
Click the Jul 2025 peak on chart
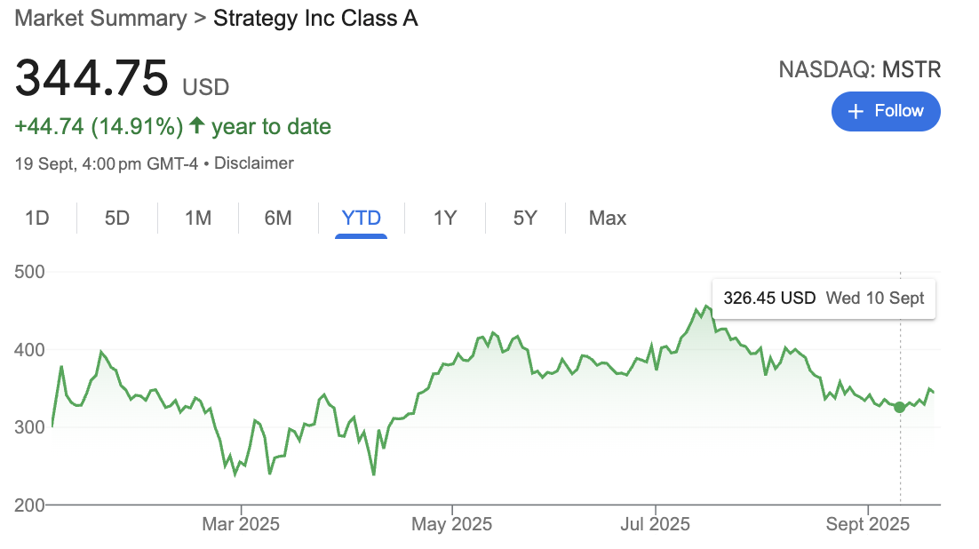(706, 307)
